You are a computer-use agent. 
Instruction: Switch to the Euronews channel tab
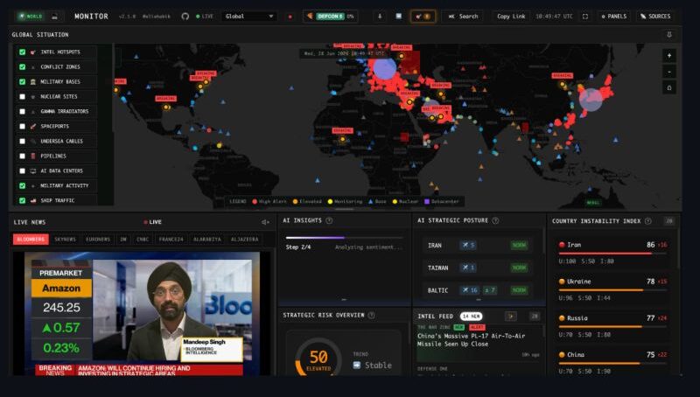[x=98, y=240]
